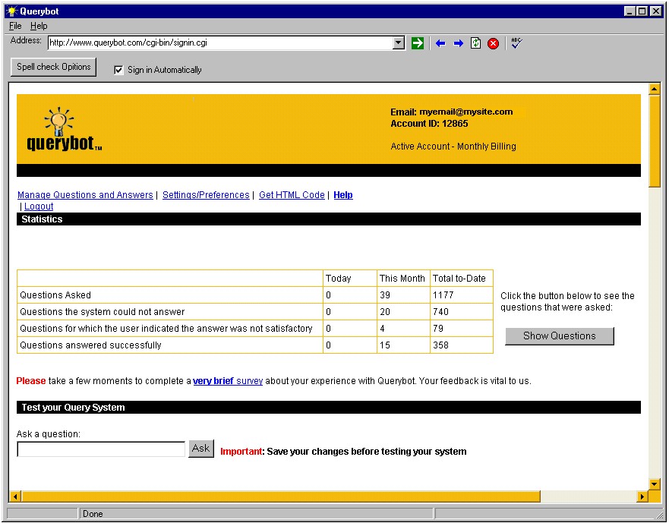Select the Questions Asked row label
The width and height of the screenshot is (669, 523).
coord(55,295)
